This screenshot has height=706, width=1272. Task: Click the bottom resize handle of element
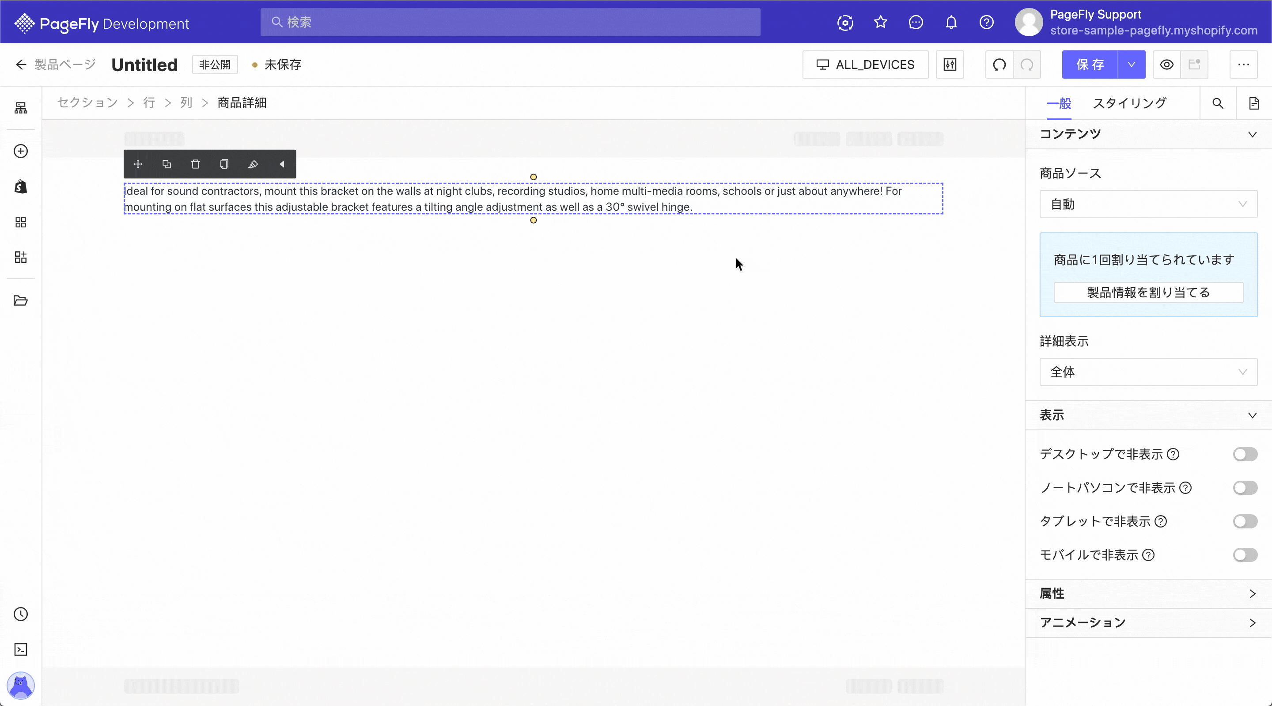pos(533,220)
